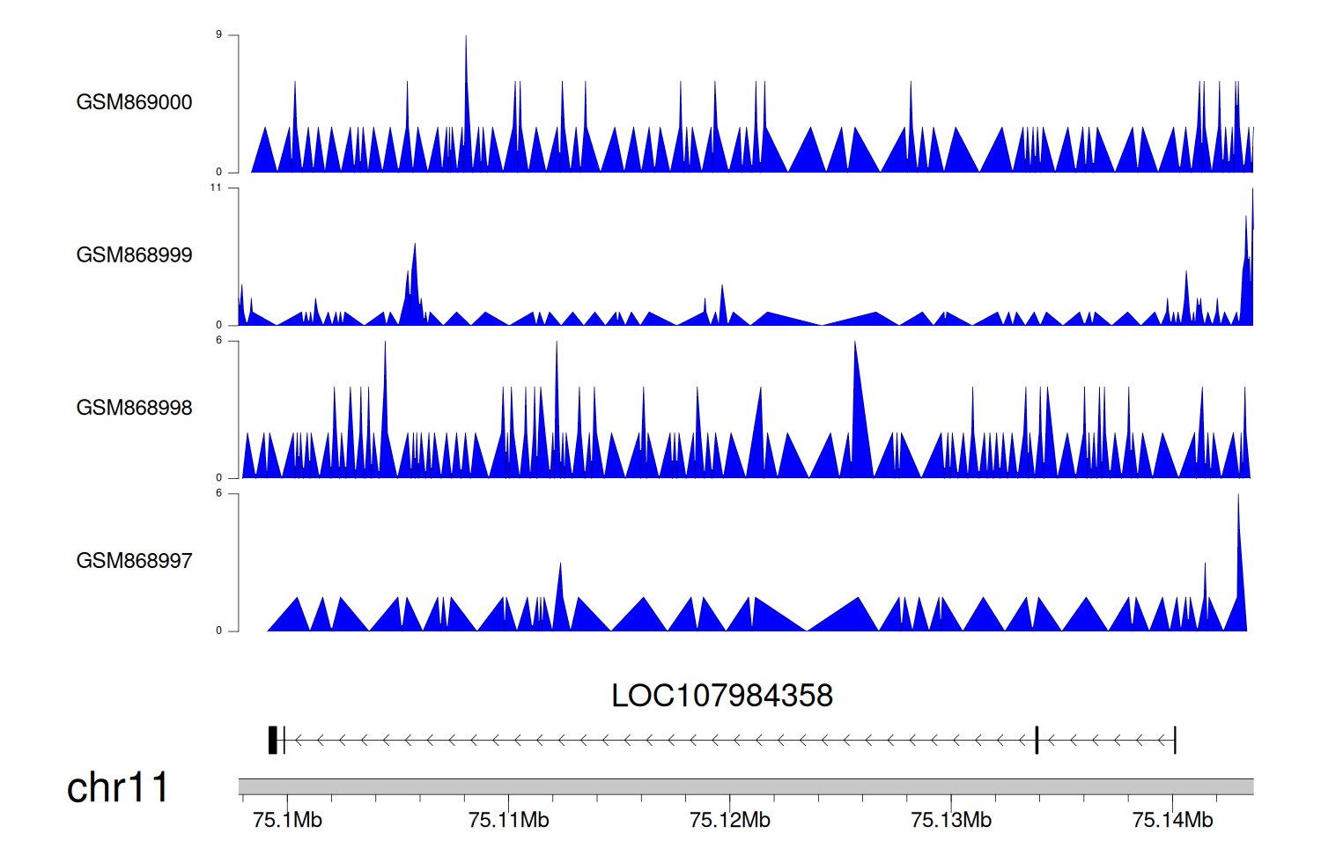1321x863 pixels.
Task: Select the GSM868999 track label
Action: coord(134,255)
